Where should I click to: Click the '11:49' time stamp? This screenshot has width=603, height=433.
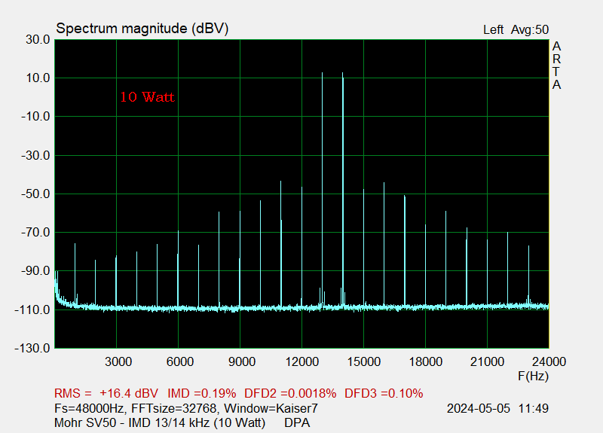[x=534, y=408]
